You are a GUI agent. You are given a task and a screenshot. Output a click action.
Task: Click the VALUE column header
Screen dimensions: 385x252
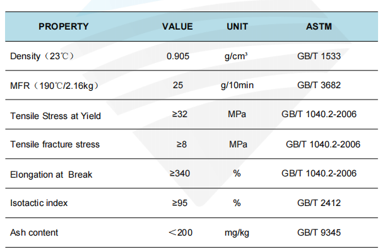click(x=177, y=26)
